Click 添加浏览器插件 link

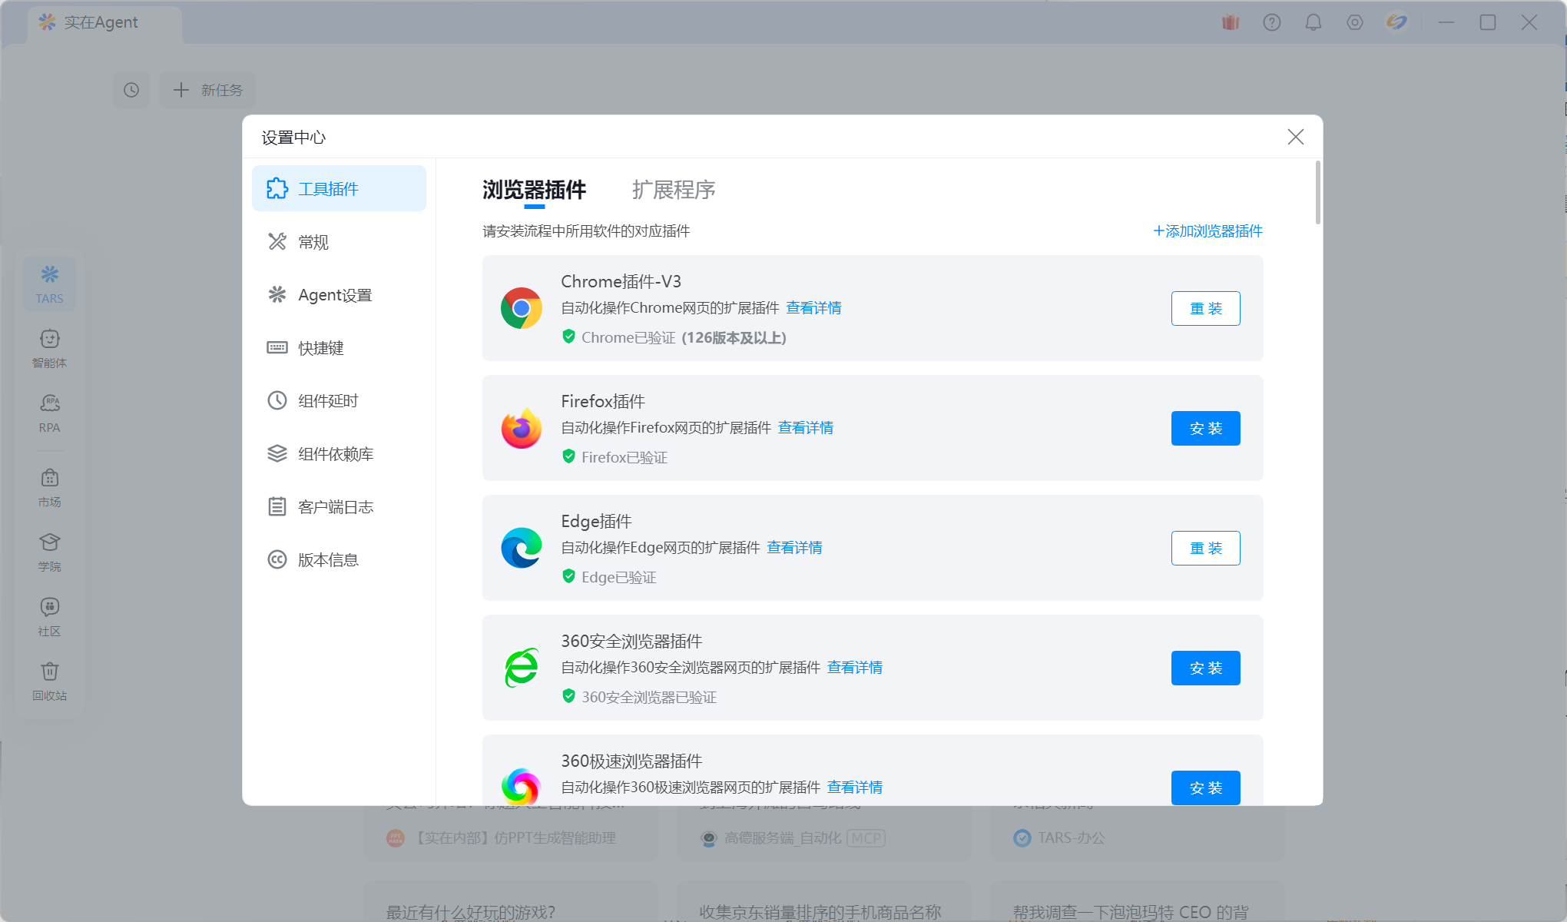1208,231
